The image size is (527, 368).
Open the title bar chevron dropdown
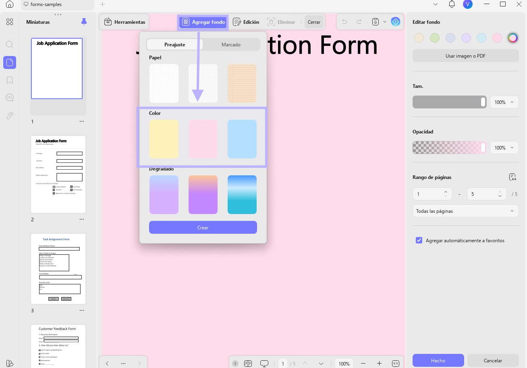pyautogui.click(x=436, y=4)
